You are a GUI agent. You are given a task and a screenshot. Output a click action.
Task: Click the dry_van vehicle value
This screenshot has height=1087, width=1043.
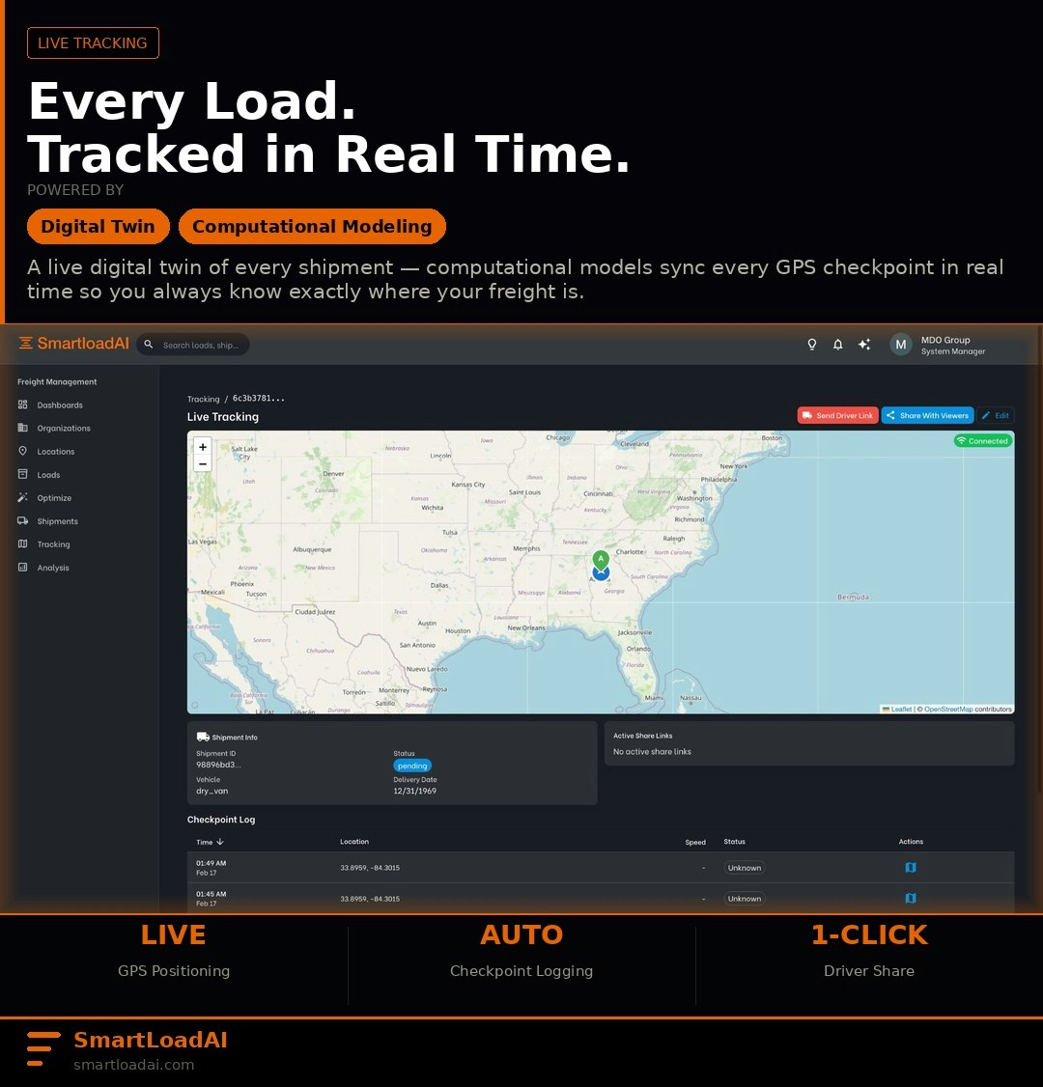pyautogui.click(x=212, y=791)
